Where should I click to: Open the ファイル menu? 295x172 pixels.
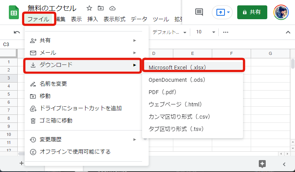pyautogui.click(x=39, y=19)
